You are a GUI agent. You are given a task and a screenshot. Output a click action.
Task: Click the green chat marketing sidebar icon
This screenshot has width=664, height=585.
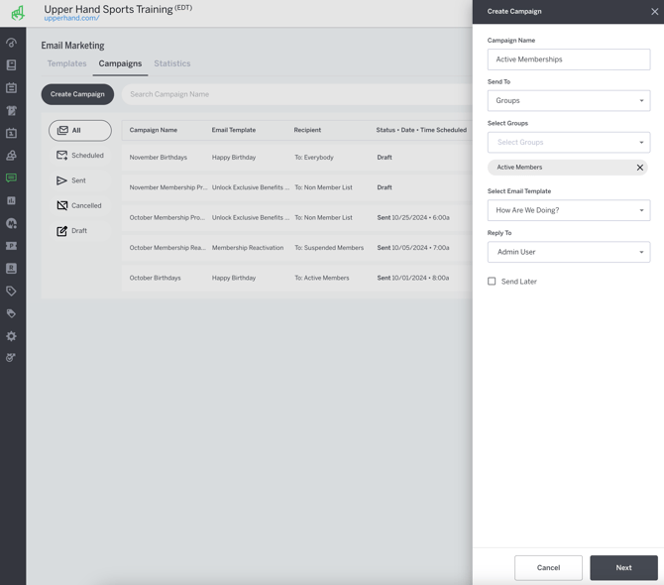12,178
